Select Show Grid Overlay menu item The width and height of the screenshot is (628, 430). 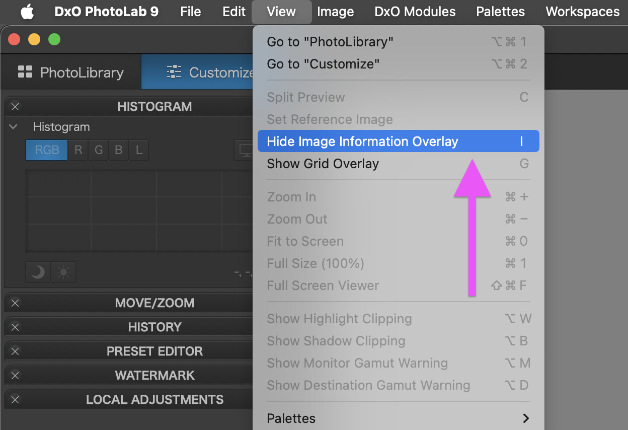(323, 164)
